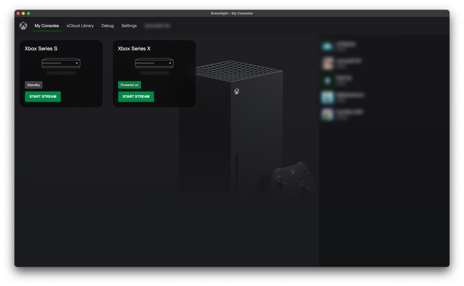Viewport: 464px width, 286px height.
Task: Start stream on Xbox Series X
Action: point(136,97)
